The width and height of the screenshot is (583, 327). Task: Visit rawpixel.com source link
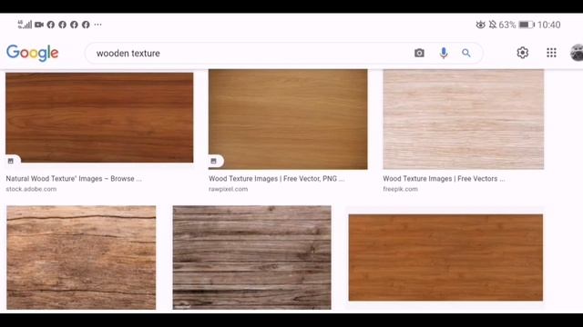coord(229,189)
